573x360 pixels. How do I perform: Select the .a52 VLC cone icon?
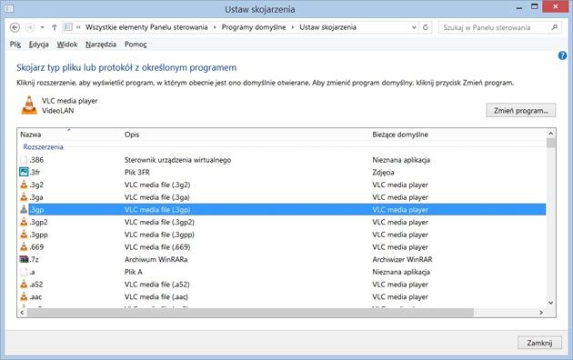coord(24,284)
